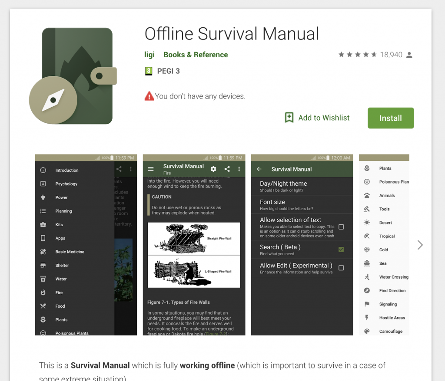Screen dimensions: 445x381
Task: Show next screenshots with right chevron
Action: coord(420,245)
